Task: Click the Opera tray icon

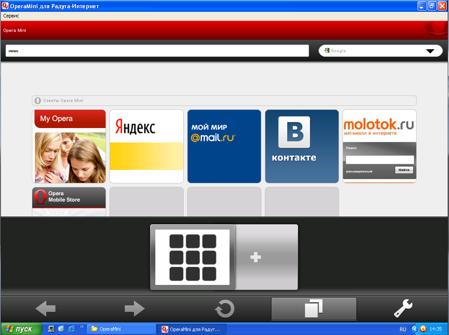Action: [423, 329]
